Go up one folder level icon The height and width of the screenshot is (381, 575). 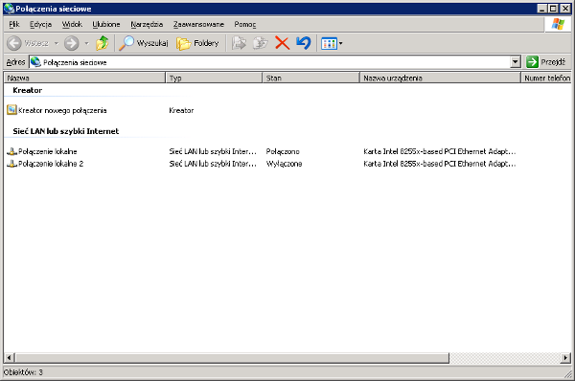102,43
